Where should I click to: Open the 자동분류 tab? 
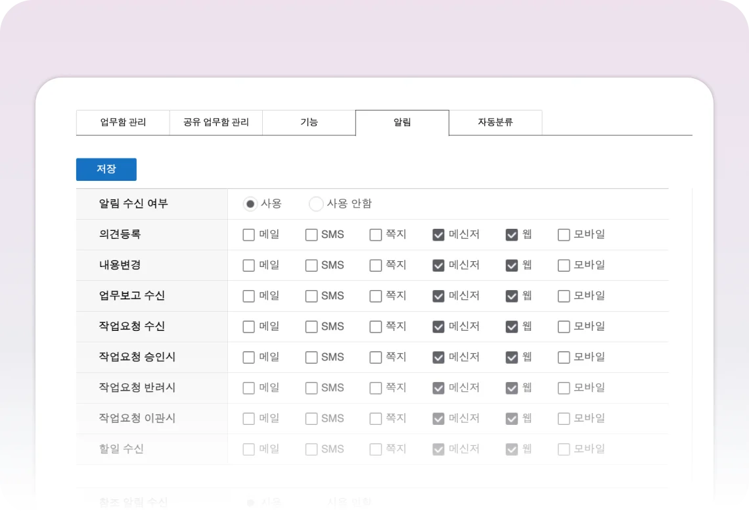pos(495,122)
